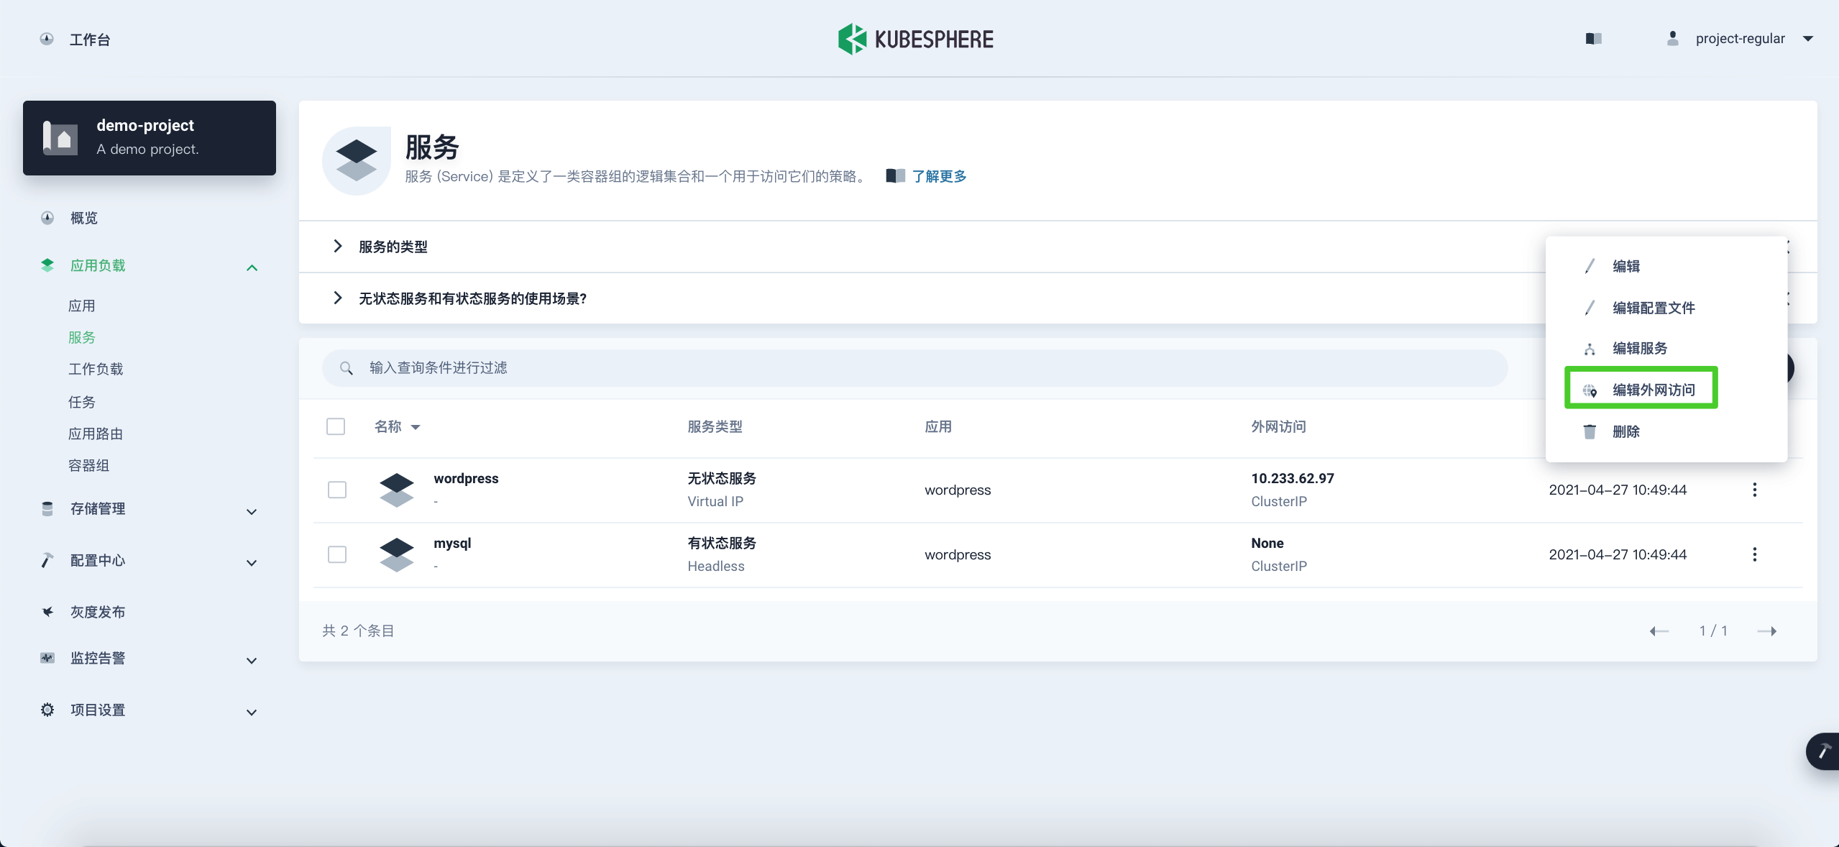The height and width of the screenshot is (847, 1839).
Task: Toggle the select-all services checkbox
Action: coord(335,426)
